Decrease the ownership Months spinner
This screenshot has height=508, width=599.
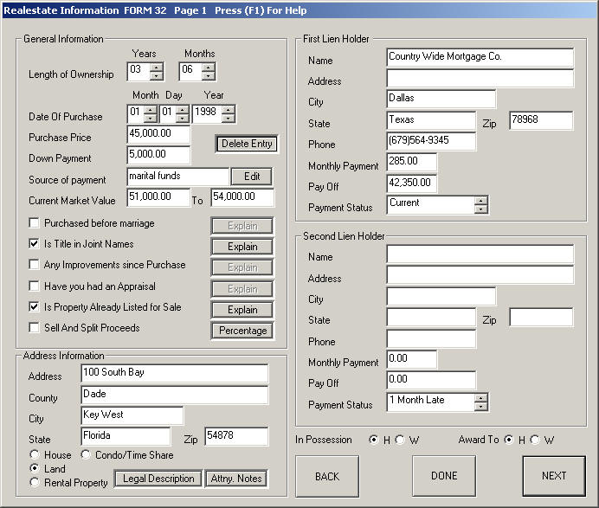pos(209,75)
